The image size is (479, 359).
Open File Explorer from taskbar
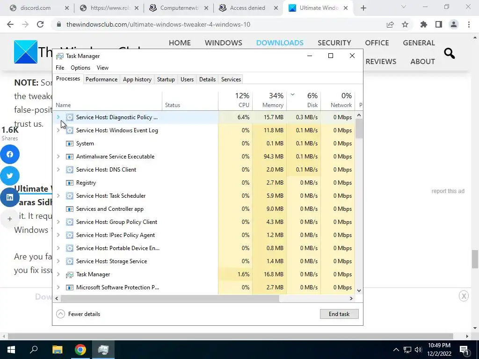click(57, 350)
